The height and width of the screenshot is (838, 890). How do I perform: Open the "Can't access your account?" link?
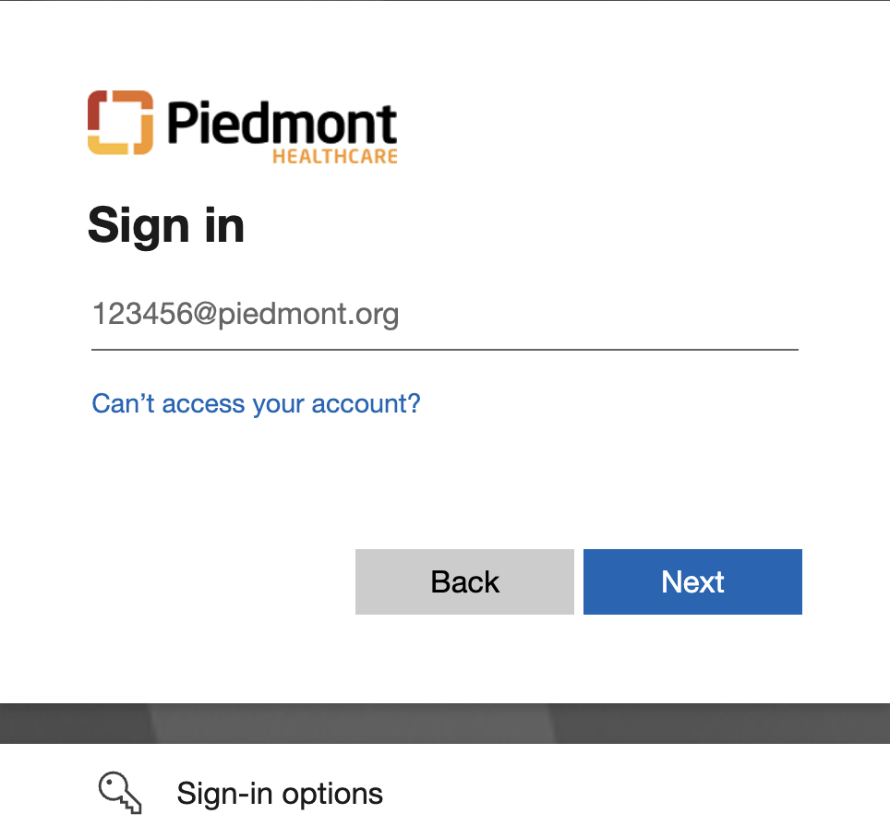256,403
